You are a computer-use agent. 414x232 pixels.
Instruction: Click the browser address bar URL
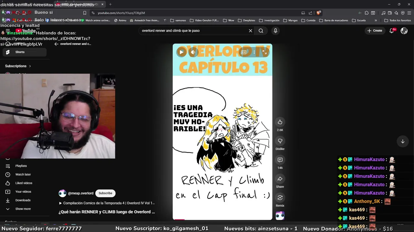[x=121, y=13]
